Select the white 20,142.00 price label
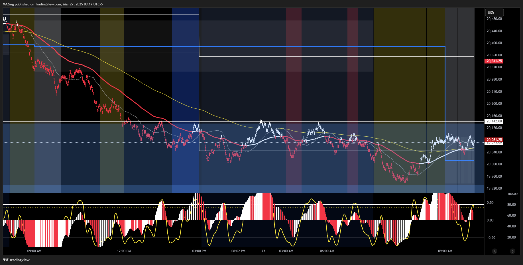This screenshot has width=523, height=265. (x=494, y=121)
